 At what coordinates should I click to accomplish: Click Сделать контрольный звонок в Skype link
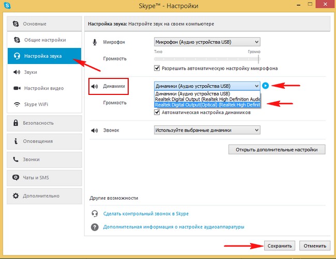pos(146,214)
